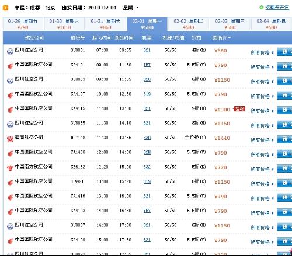The width and height of the screenshot is (292, 256).
Task: Switch to the 01-31 星期天 date tab
Action: [x=106, y=24]
